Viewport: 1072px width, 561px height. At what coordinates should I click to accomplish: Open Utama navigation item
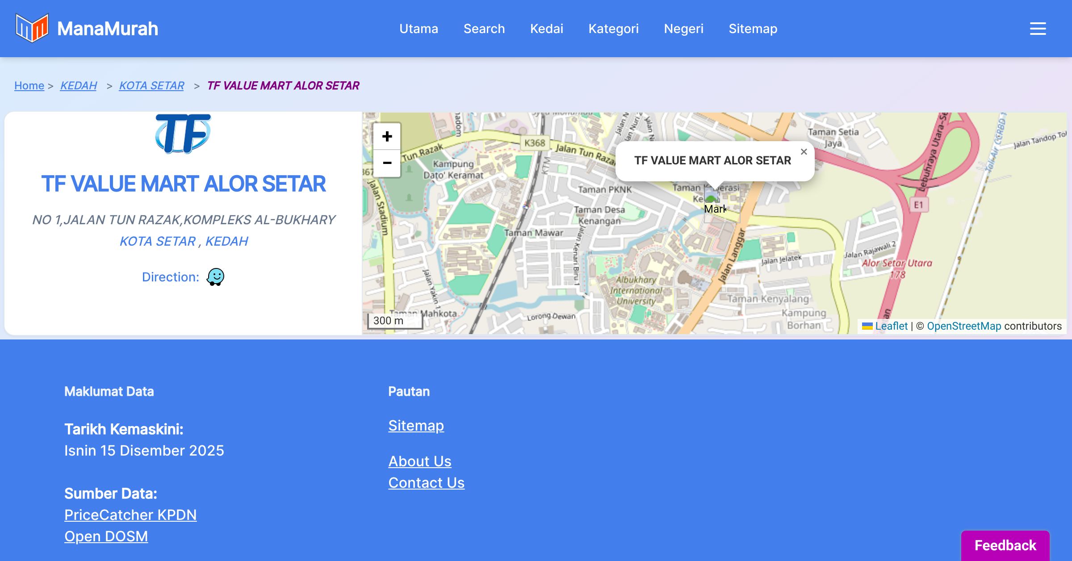(x=419, y=29)
